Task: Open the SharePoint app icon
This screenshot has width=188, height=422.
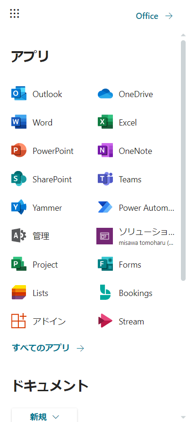Action: coord(19,179)
